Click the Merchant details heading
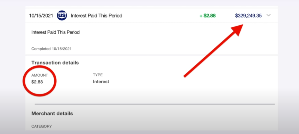299x134 pixels. [52, 114]
